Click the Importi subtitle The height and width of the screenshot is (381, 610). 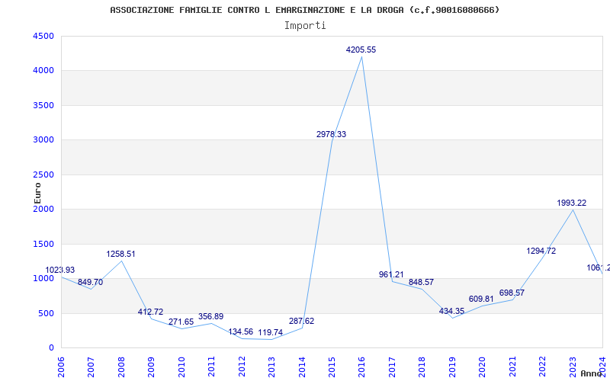[x=305, y=26]
